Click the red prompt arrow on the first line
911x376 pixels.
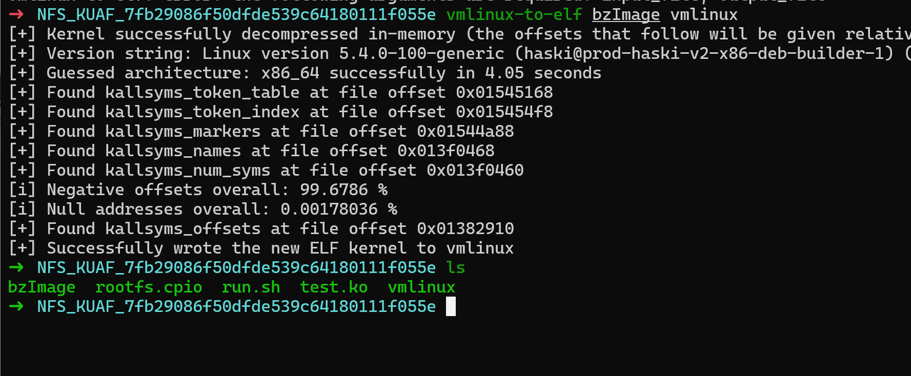[16, 14]
